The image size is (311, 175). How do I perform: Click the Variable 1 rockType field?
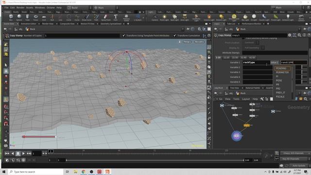click(x=257, y=63)
